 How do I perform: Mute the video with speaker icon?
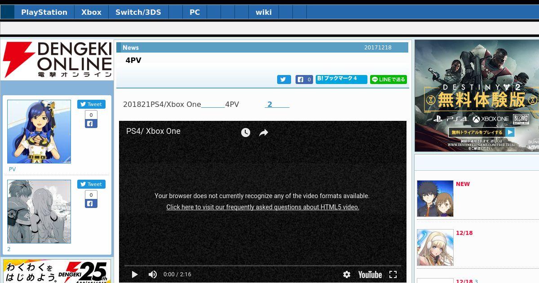pos(153,274)
